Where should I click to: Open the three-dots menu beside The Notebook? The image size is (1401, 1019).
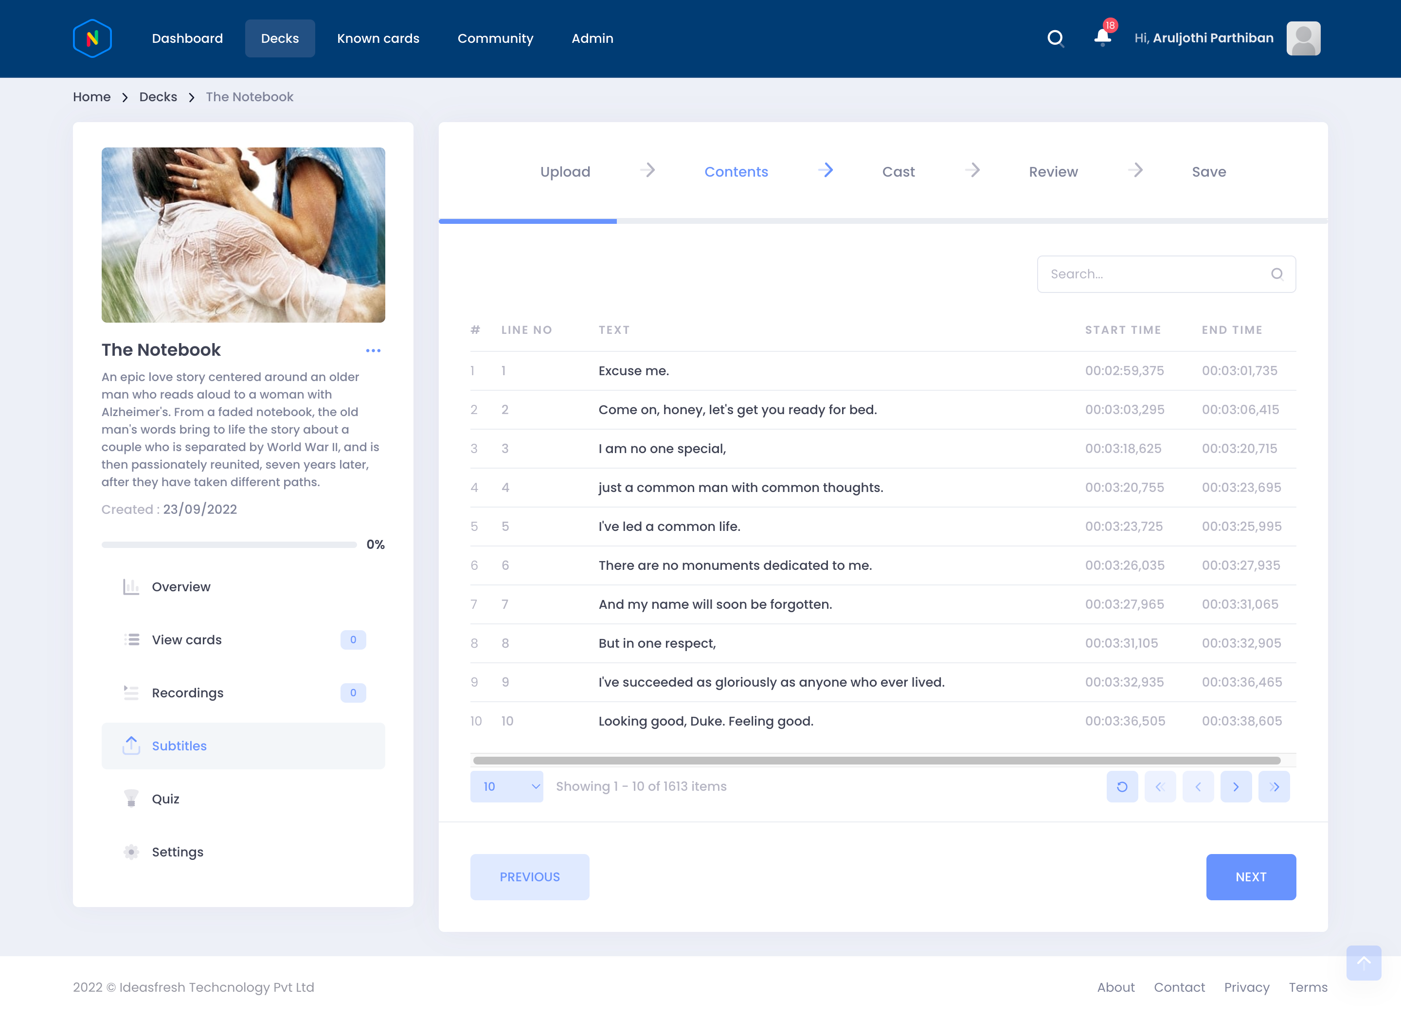pyautogui.click(x=373, y=350)
